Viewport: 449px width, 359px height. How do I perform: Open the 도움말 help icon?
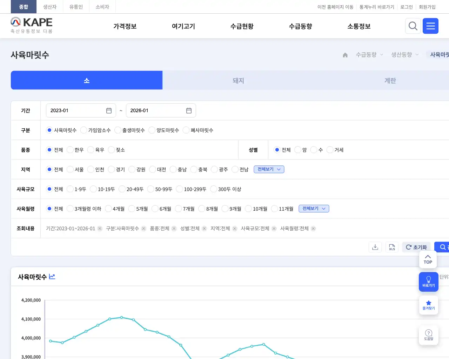(x=428, y=335)
